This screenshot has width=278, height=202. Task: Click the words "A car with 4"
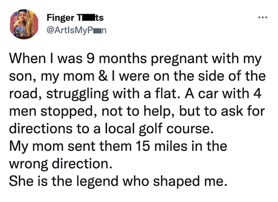coord(223,93)
